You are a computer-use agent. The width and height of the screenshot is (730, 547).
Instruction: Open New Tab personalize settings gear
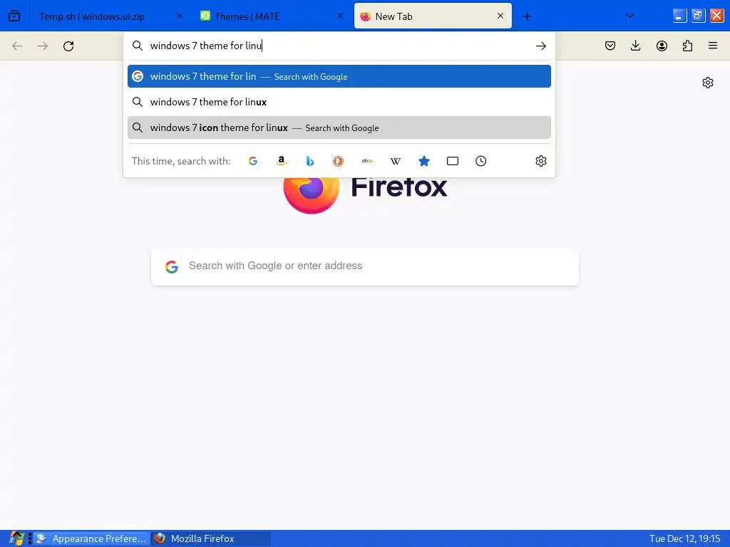(x=708, y=83)
